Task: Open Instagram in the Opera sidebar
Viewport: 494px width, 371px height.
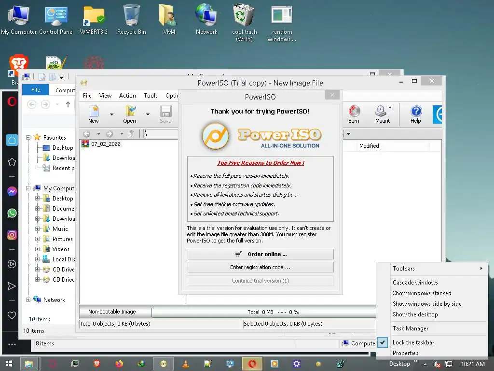Action: click(12, 235)
